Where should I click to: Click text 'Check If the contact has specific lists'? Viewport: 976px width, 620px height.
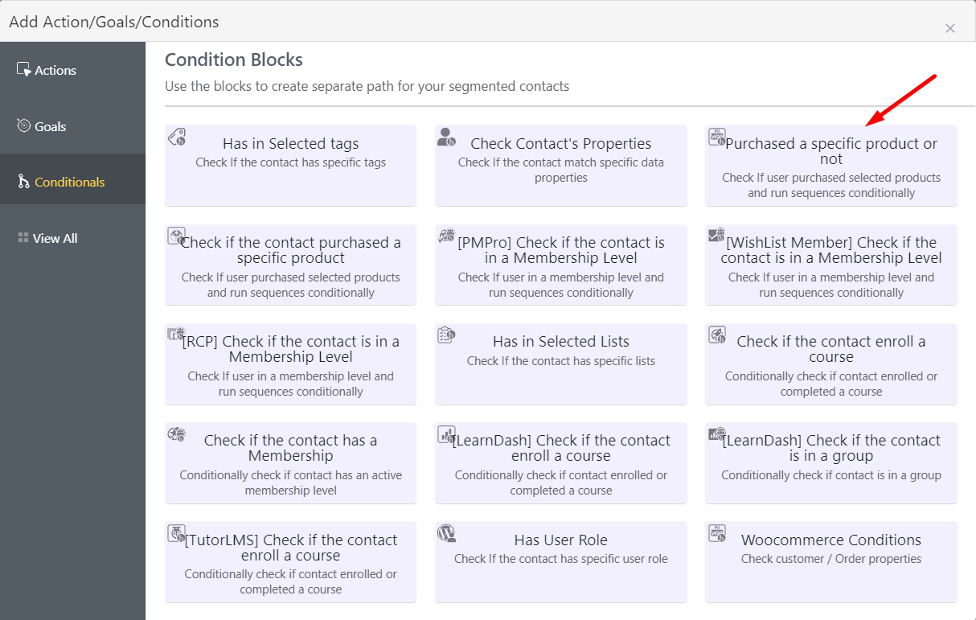[x=561, y=361]
